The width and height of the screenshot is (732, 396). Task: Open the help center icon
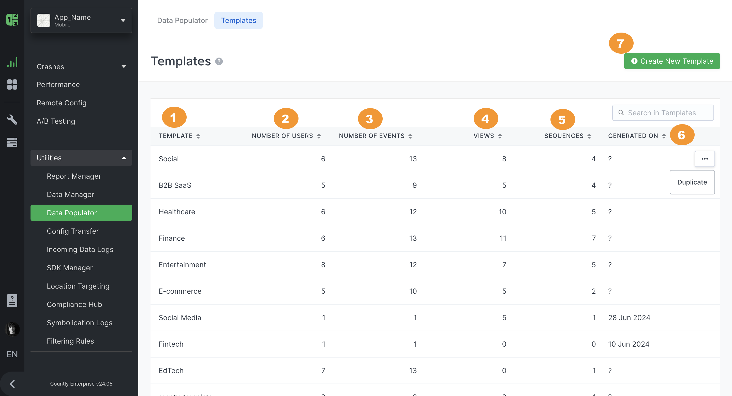12,300
